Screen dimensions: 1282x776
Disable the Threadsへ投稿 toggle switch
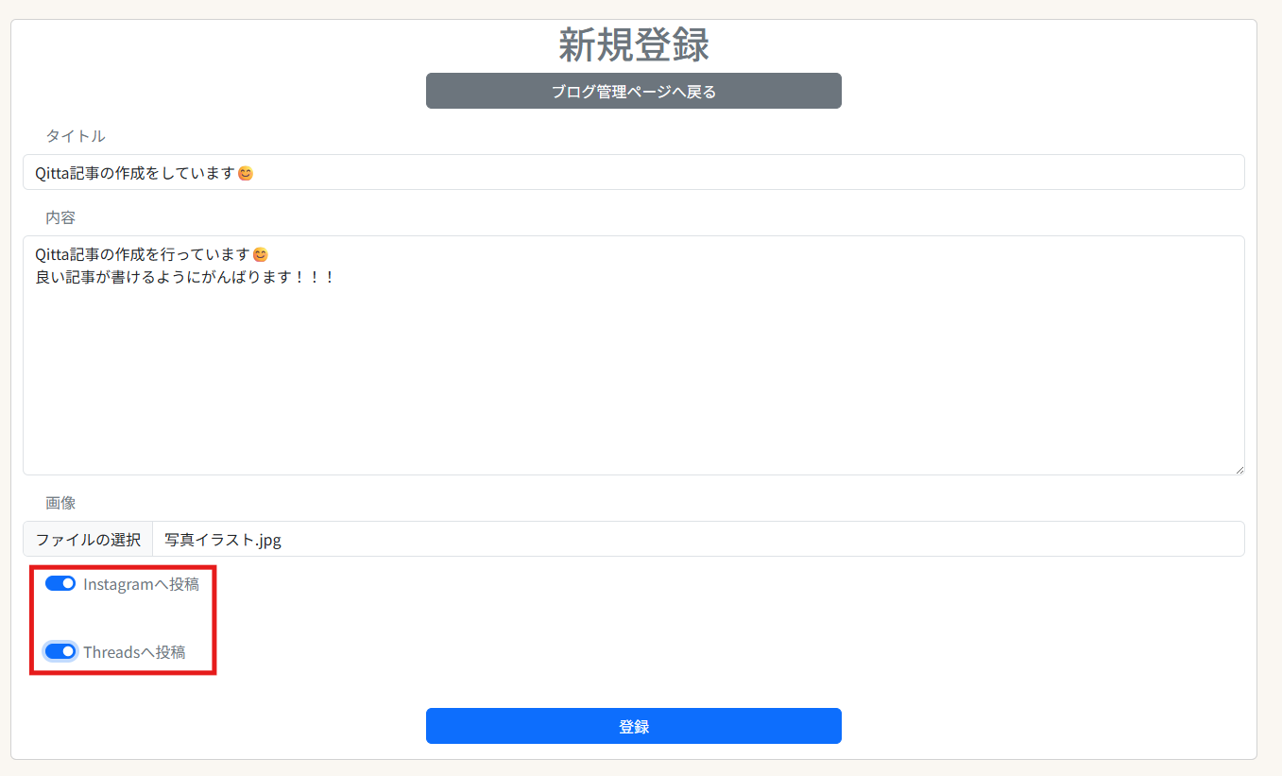tap(60, 651)
